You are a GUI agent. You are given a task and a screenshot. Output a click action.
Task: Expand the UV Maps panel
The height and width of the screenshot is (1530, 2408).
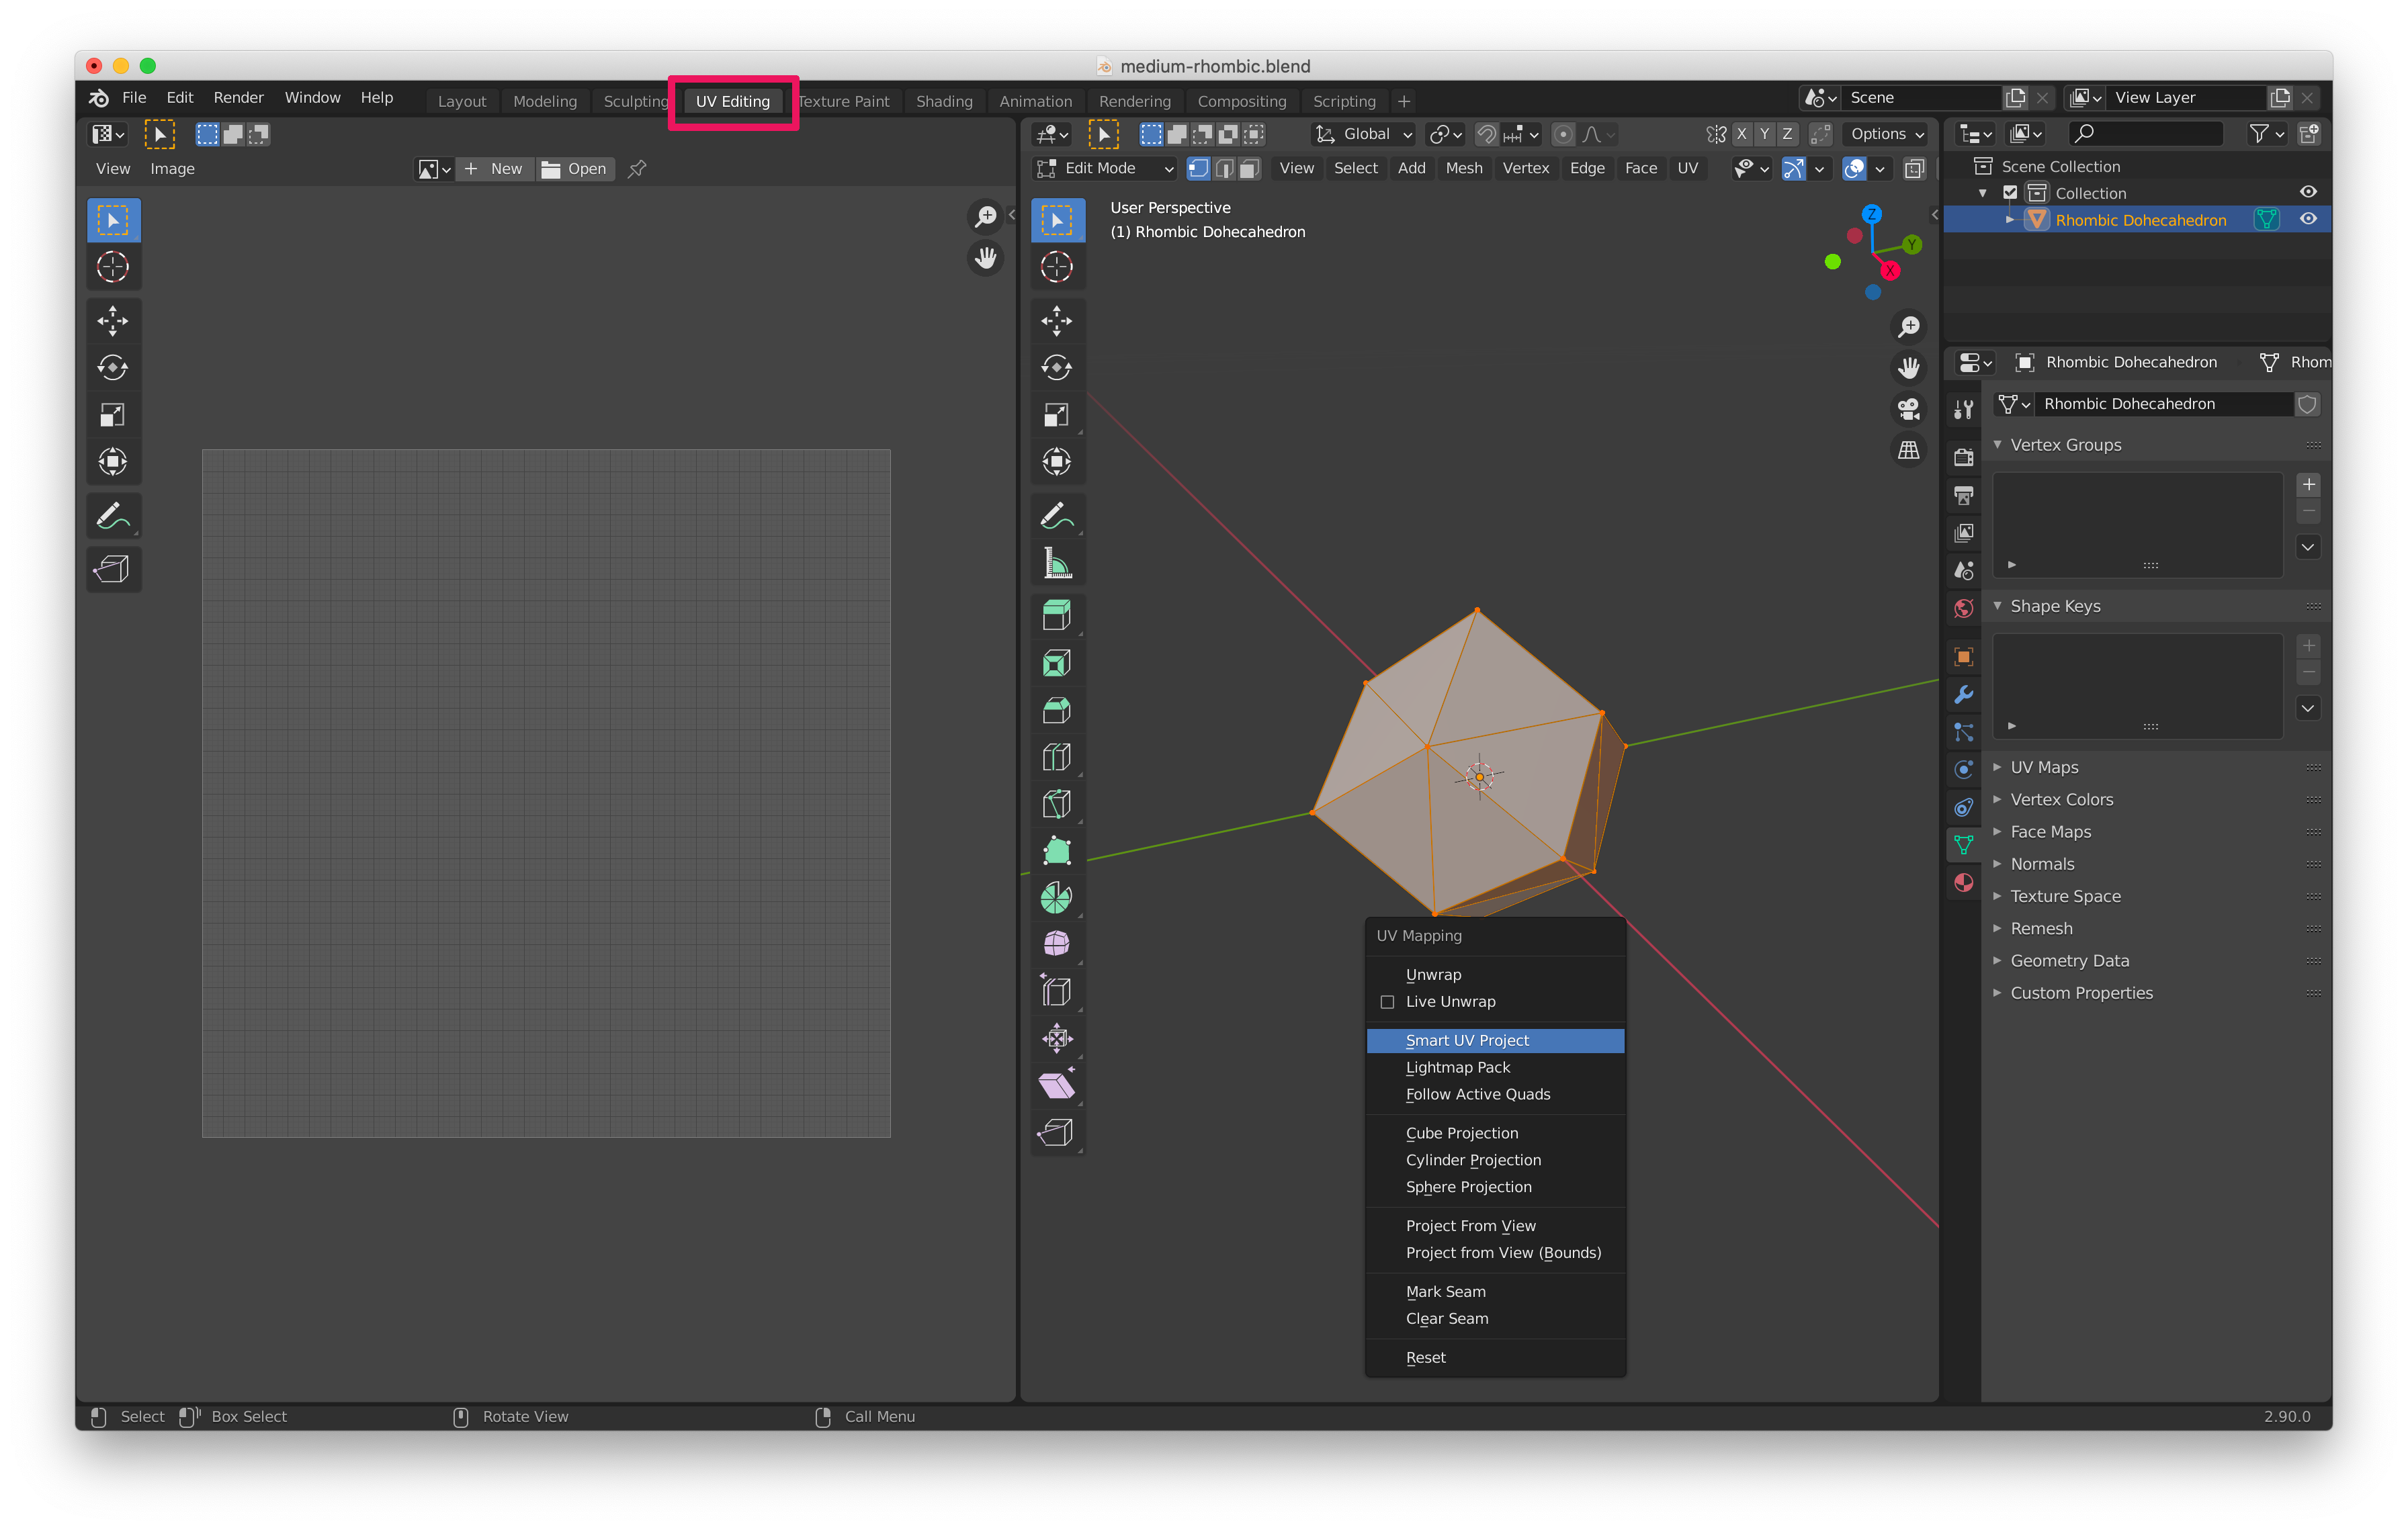click(x=2043, y=768)
